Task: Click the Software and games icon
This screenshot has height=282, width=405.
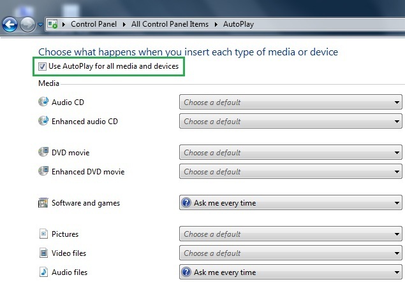Action: pyautogui.click(x=43, y=203)
